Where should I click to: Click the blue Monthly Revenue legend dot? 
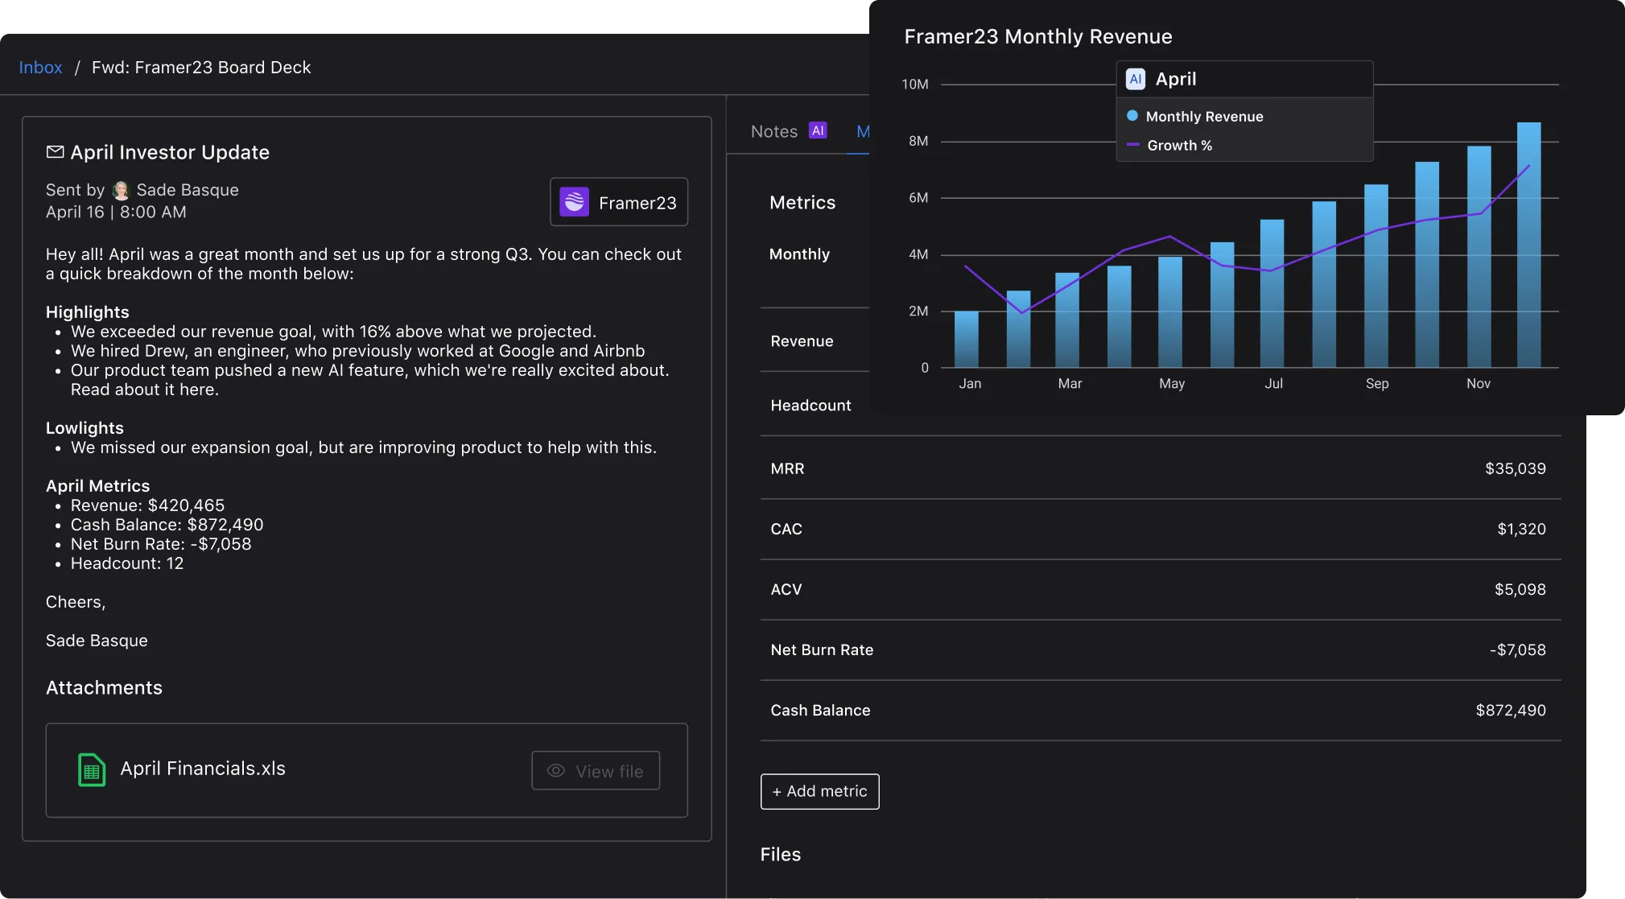(1132, 116)
